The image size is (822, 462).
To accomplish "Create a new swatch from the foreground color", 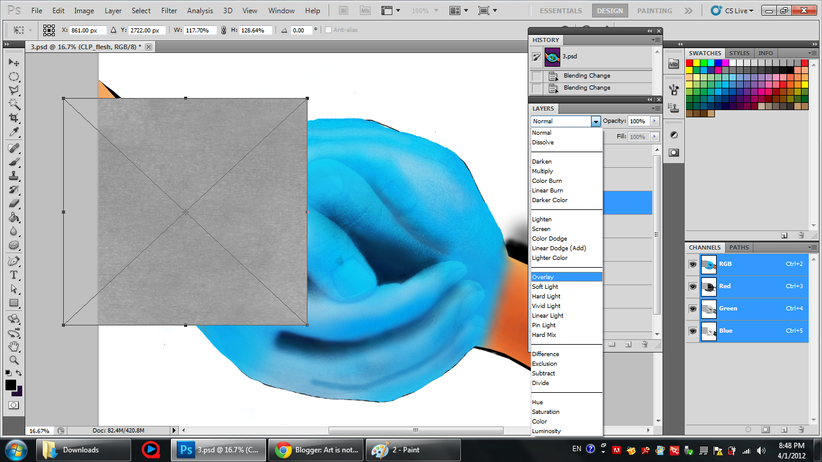I will [x=784, y=235].
